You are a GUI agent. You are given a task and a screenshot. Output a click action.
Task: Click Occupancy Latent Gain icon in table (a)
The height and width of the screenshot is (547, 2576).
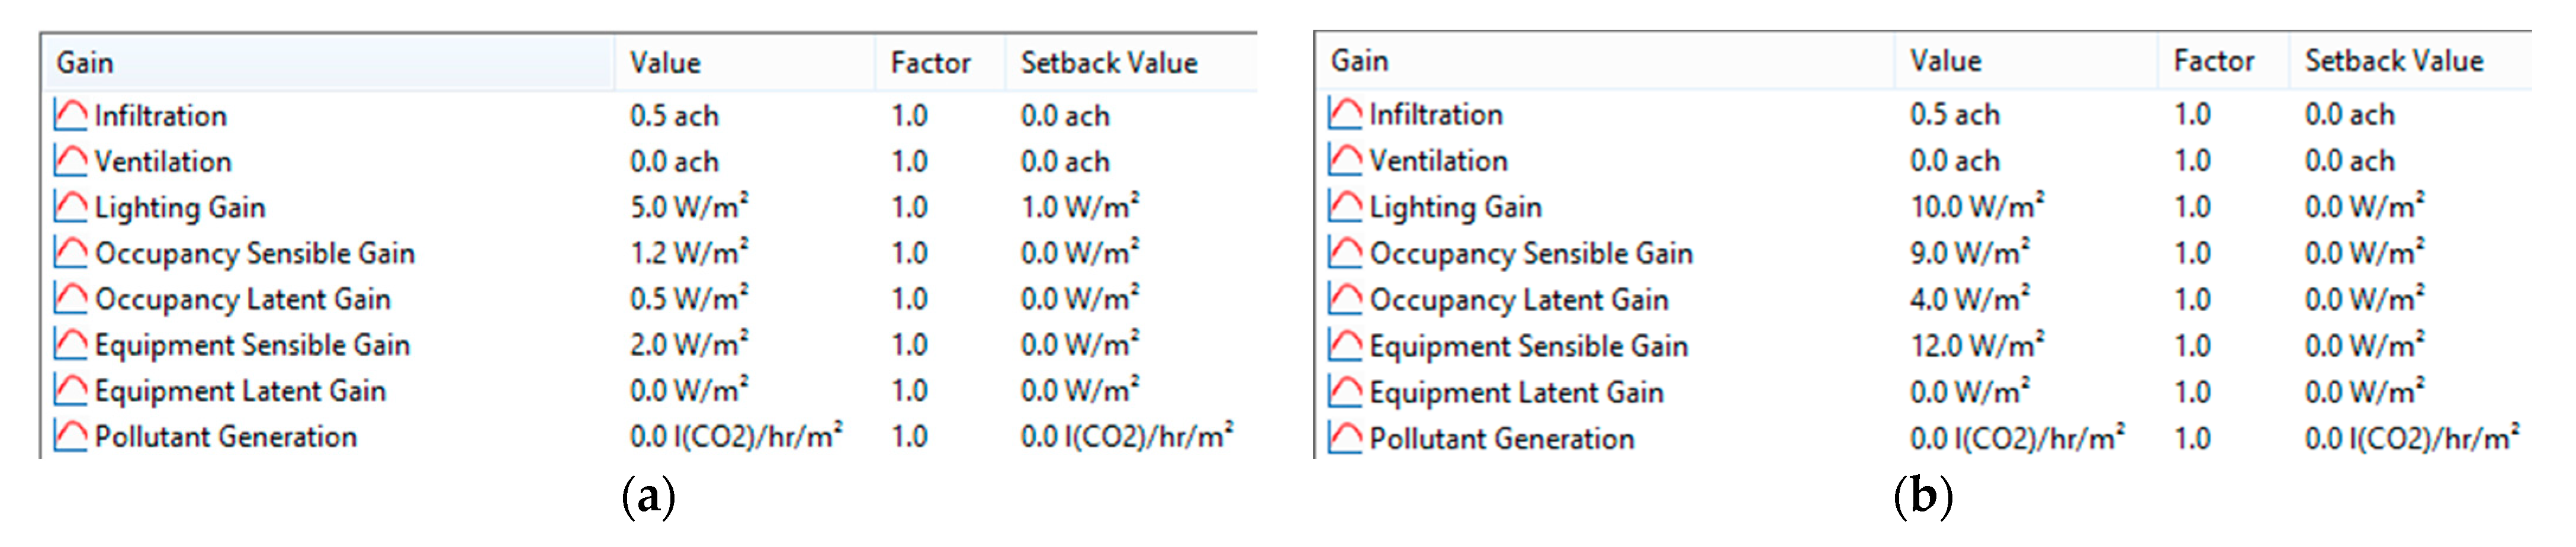tap(70, 299)
